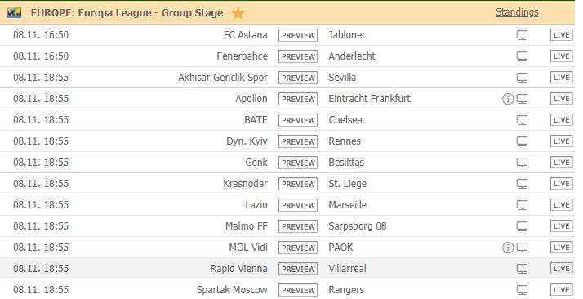The height and width of the screenshot is (299, 583).
Task: Open info icon for Apollon vs Eintracht Frankfurt
Action: [508, 99]
